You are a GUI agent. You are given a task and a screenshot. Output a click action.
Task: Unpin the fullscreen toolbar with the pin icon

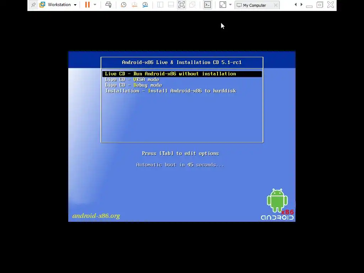pyautogui.click(x=33, y=5)
